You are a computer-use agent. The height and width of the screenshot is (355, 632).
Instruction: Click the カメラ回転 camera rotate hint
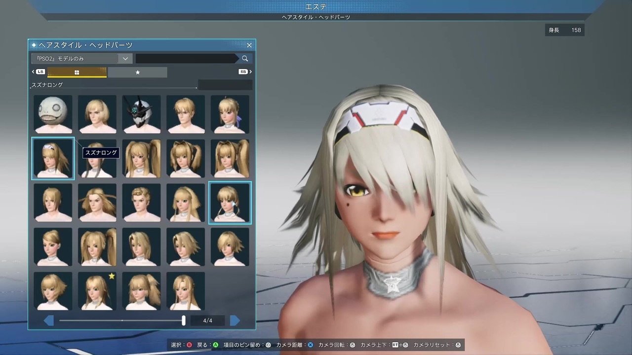337,345
